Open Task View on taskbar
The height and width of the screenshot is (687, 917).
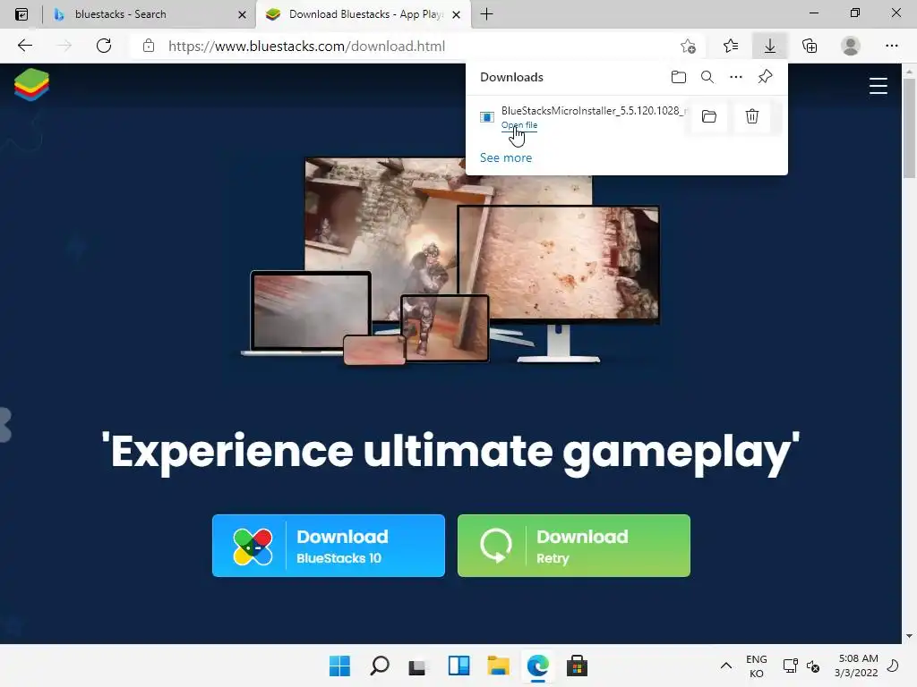pyautogui.click(x=417, y=666)
